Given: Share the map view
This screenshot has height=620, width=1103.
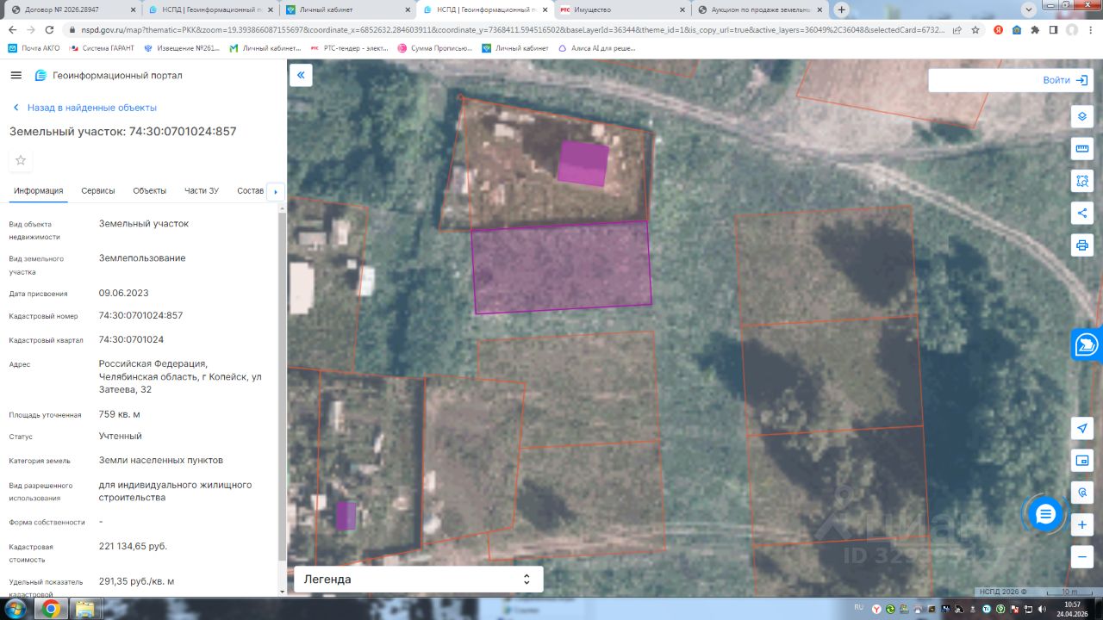Looking at the screenshot, I should click(1082, 213).
